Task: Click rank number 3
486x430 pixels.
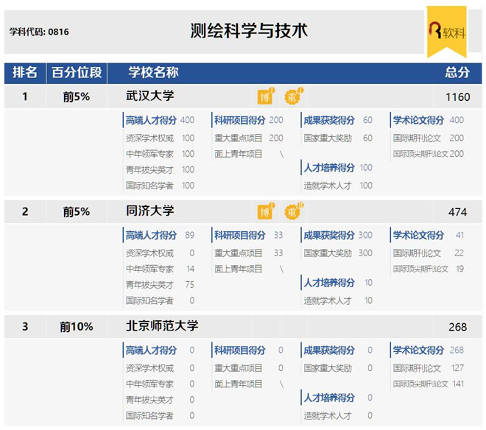Action: pos(25,327)
